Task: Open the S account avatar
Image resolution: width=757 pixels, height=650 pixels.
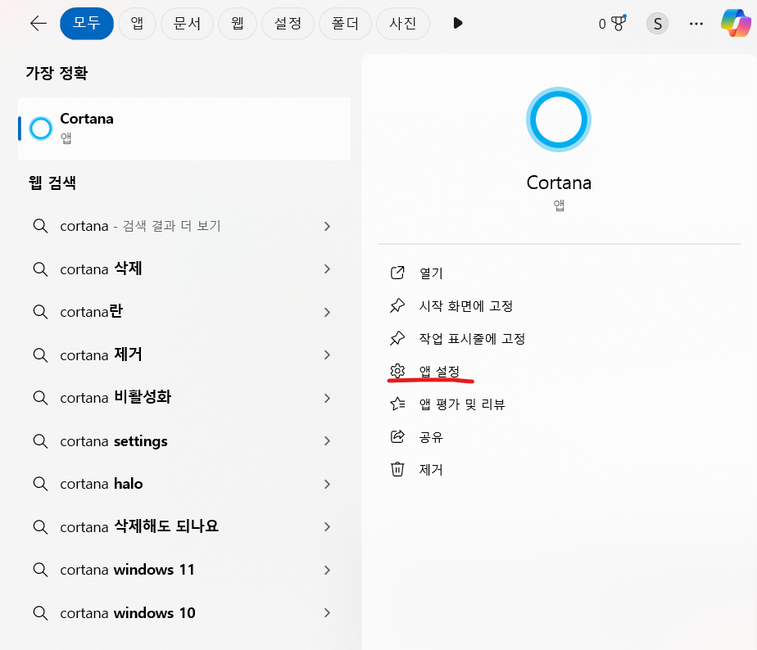Action: (657, 23)
